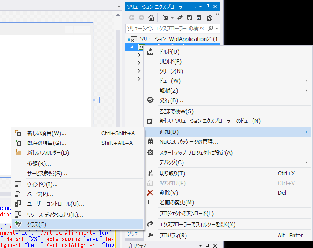The image size is (313, 248).
Task: Choose クリーン(N) from the context menu
Action: [x=228, y=71]
